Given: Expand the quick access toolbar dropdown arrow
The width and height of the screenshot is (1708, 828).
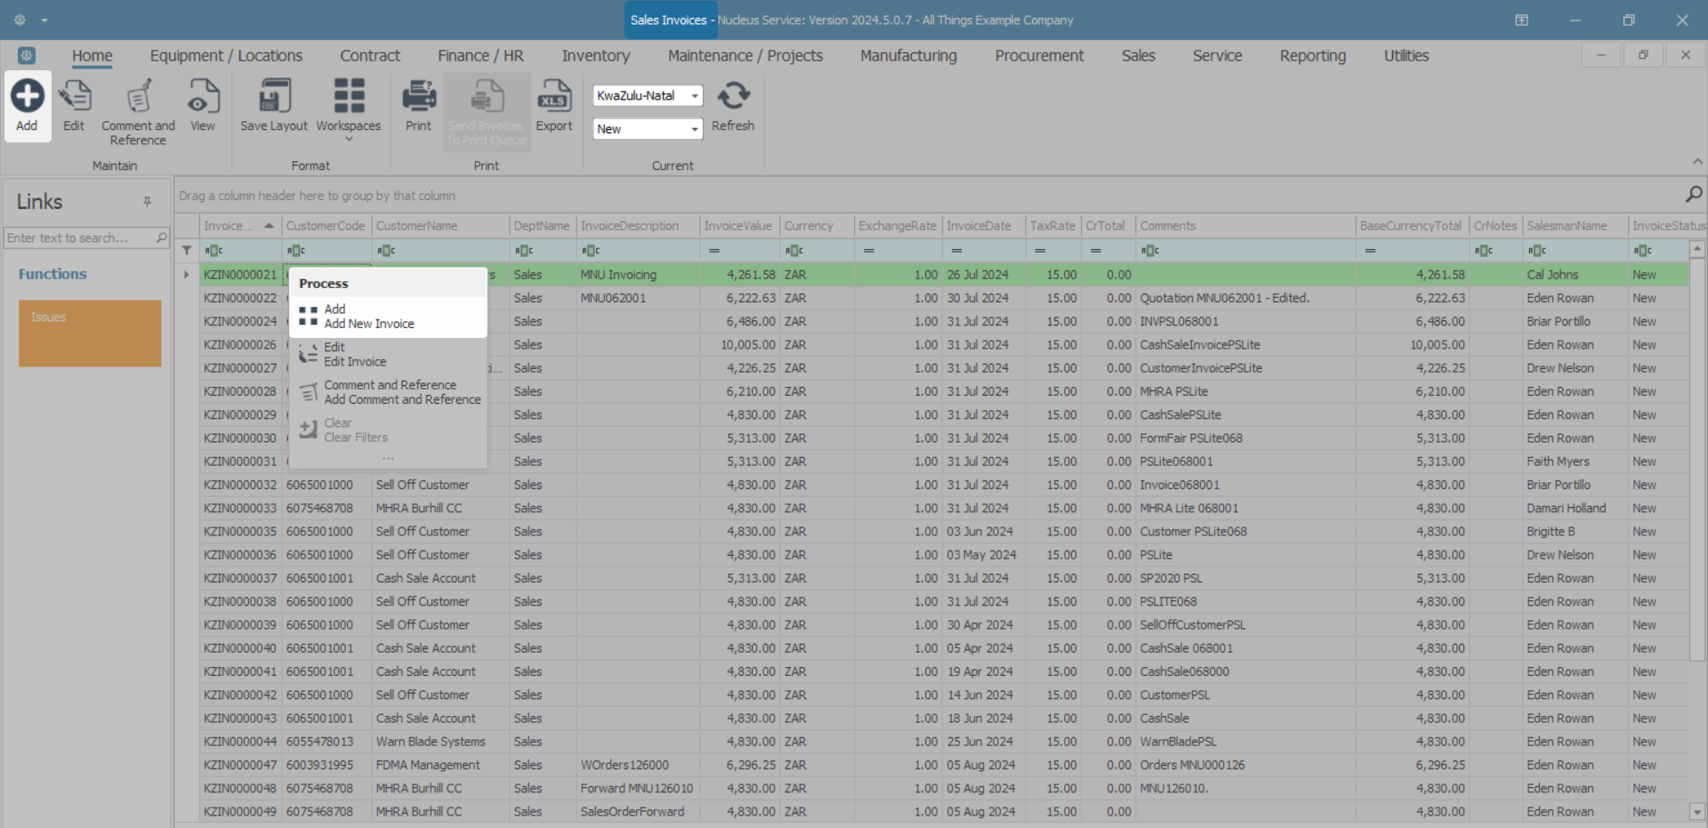Looking at the screenshot, I should click(44, 20).
